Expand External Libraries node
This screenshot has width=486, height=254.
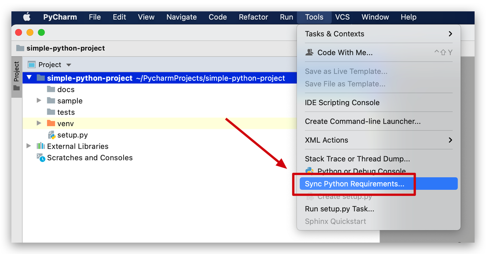click(x=29, y=146)
